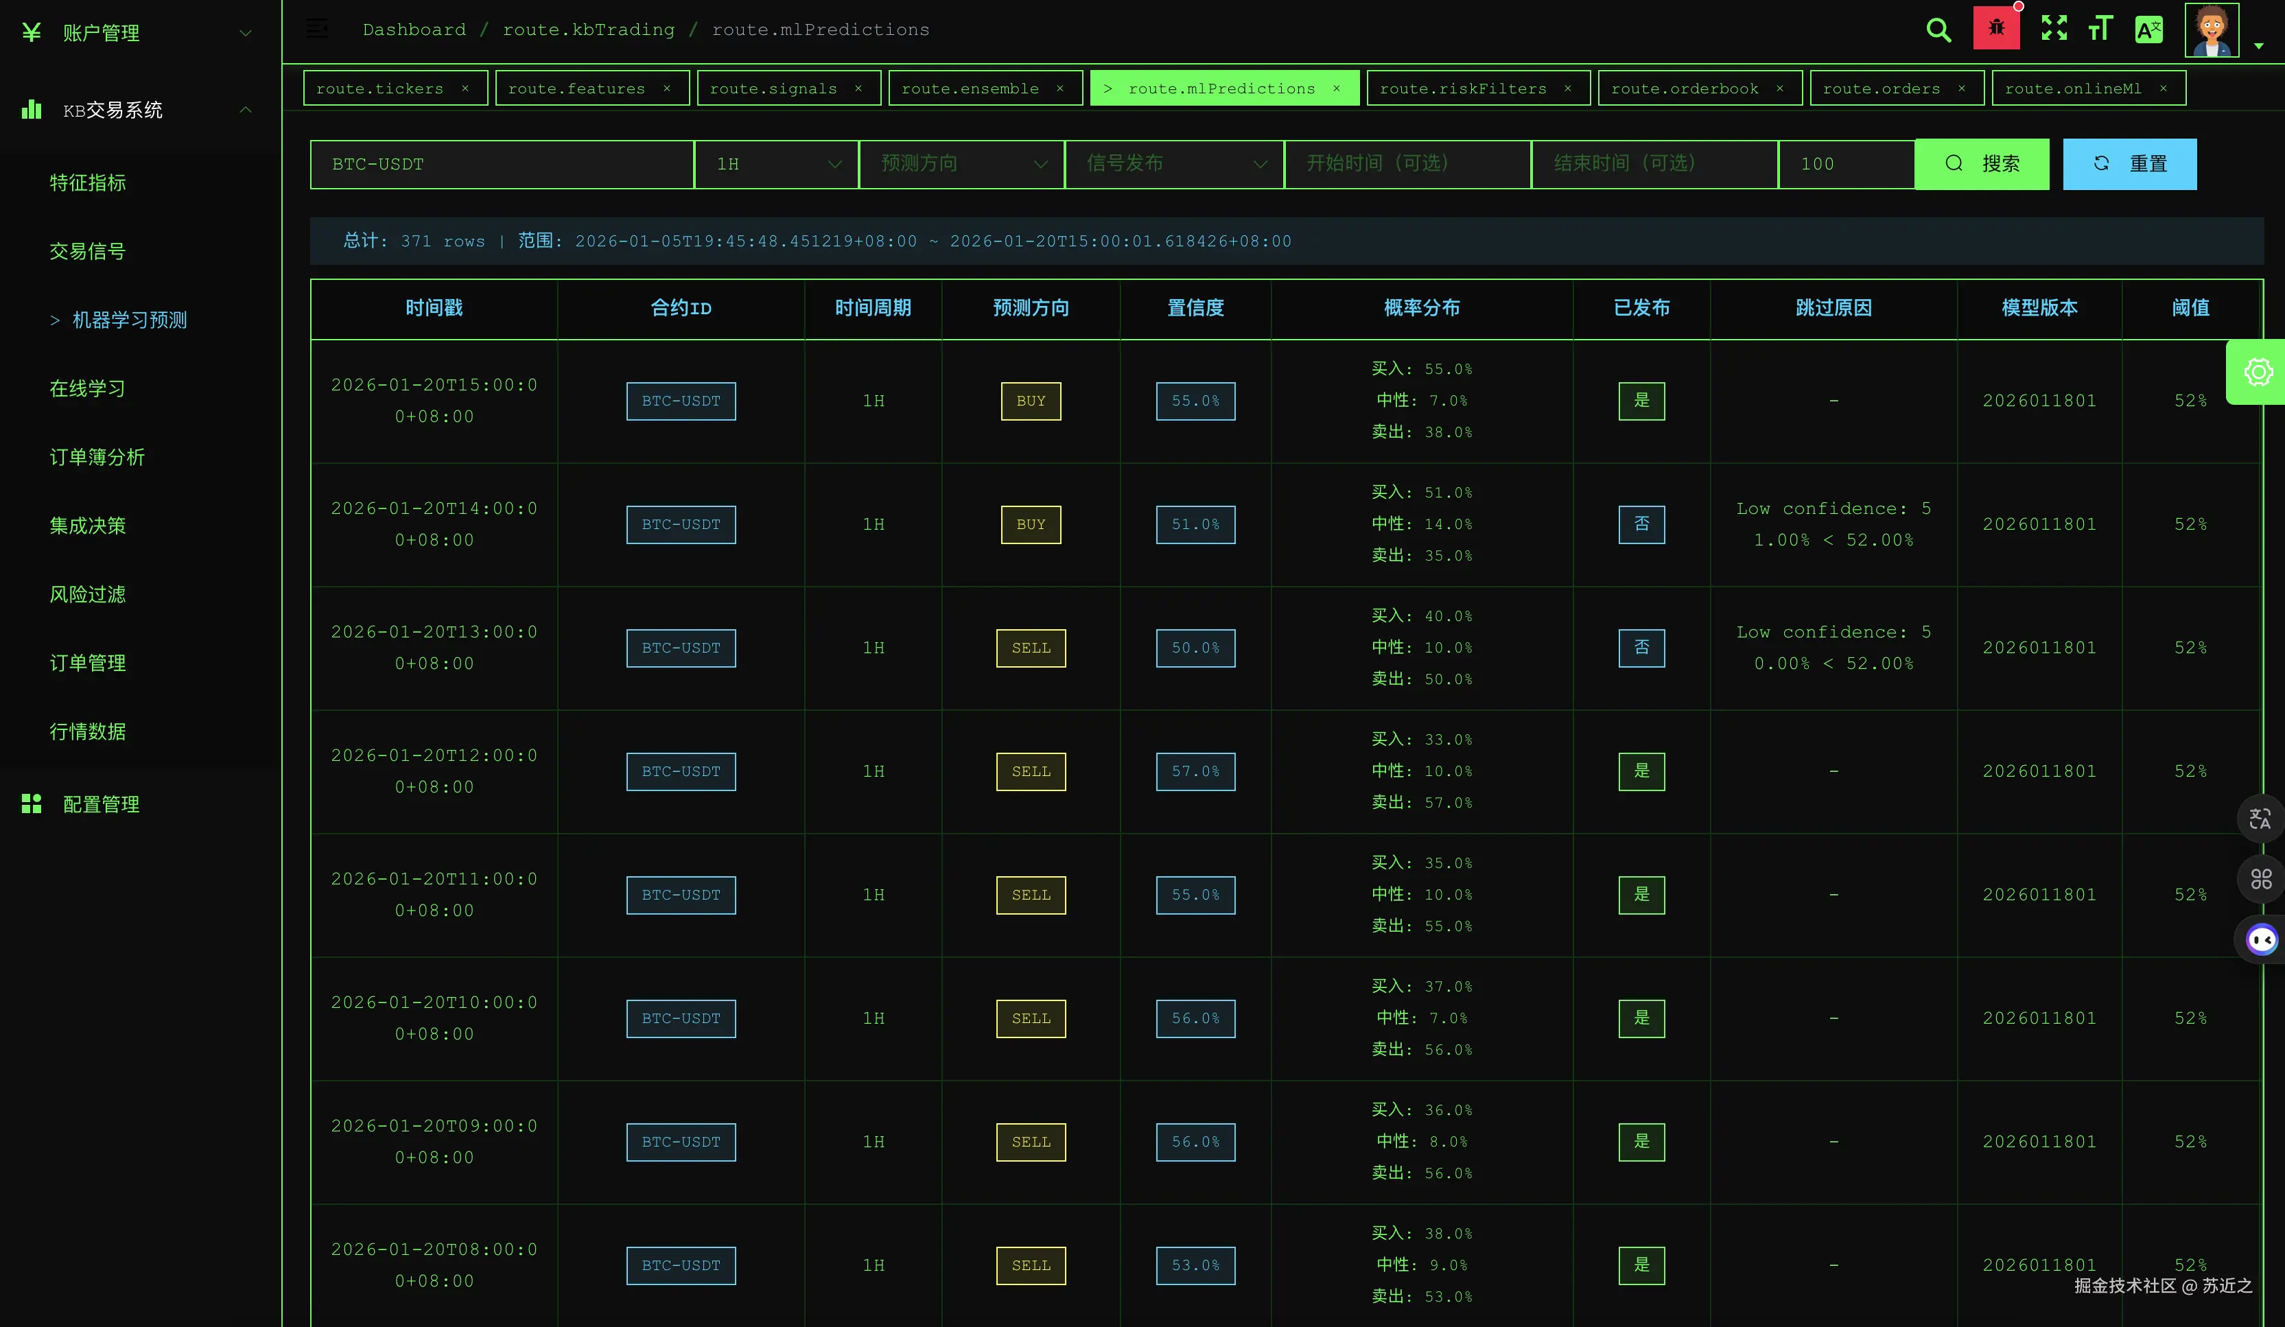Open the 预测方向 direction dropdown
The width and height of the screenshot is (2285, 1327).
(961, 164)
